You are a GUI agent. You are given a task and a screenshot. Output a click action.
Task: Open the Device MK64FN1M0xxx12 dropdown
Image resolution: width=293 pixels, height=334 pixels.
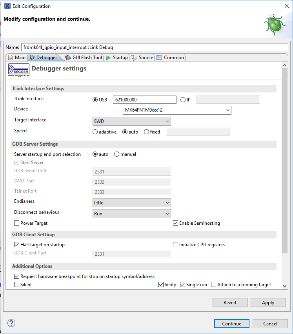(177, 110)
